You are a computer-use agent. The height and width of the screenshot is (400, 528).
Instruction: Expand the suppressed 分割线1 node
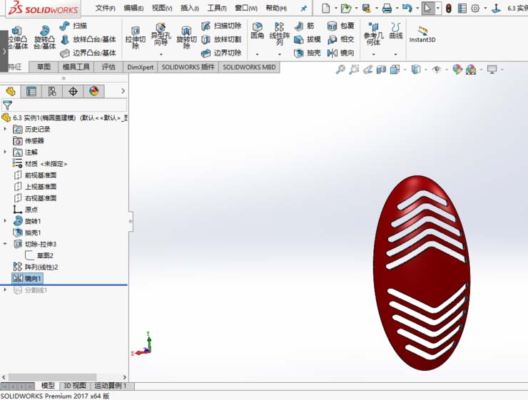click(x=5, y=289)
